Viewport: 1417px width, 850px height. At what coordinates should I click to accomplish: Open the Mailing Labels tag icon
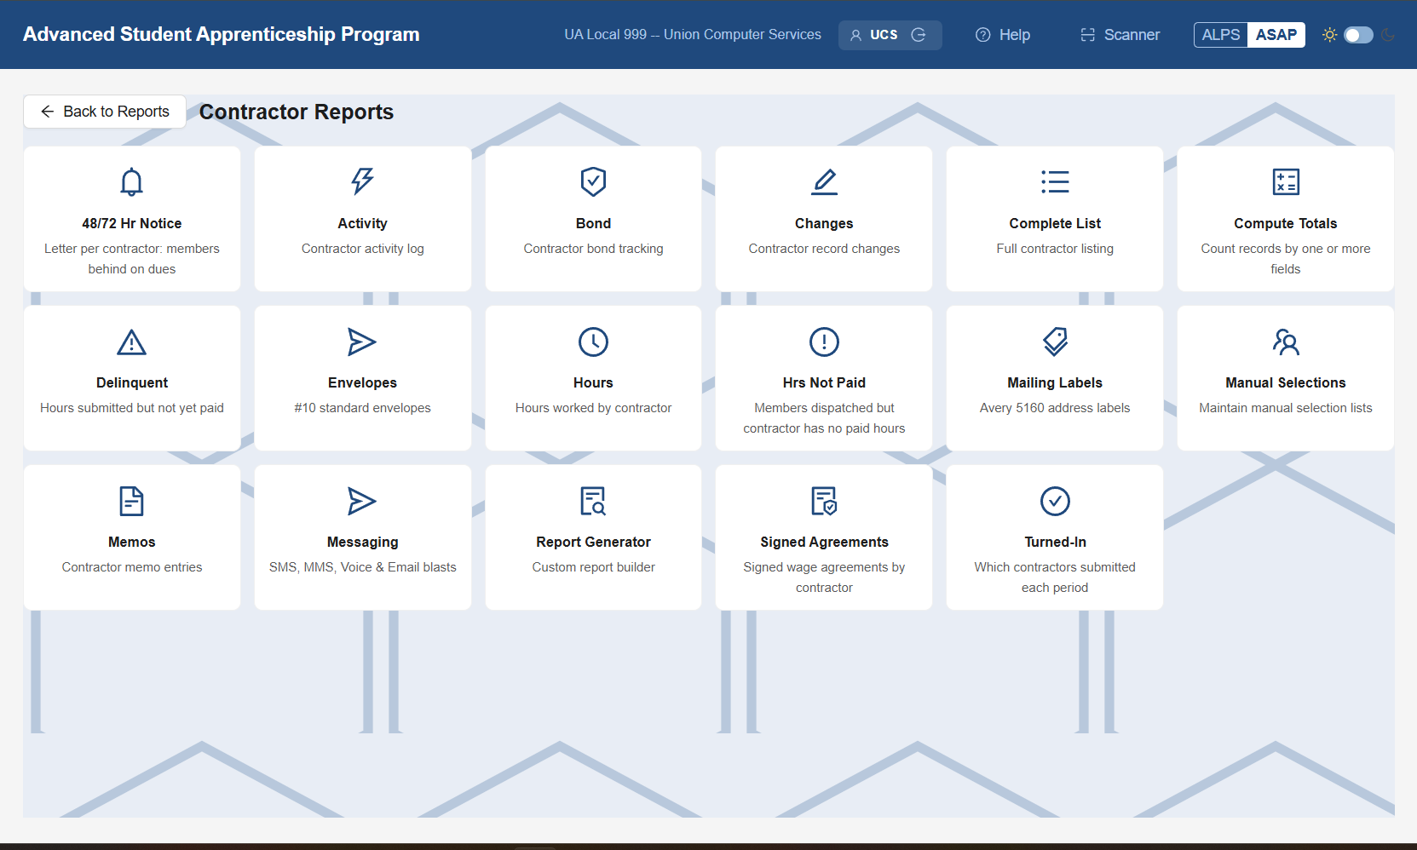pyautogui.click(x=1055, y=342)
